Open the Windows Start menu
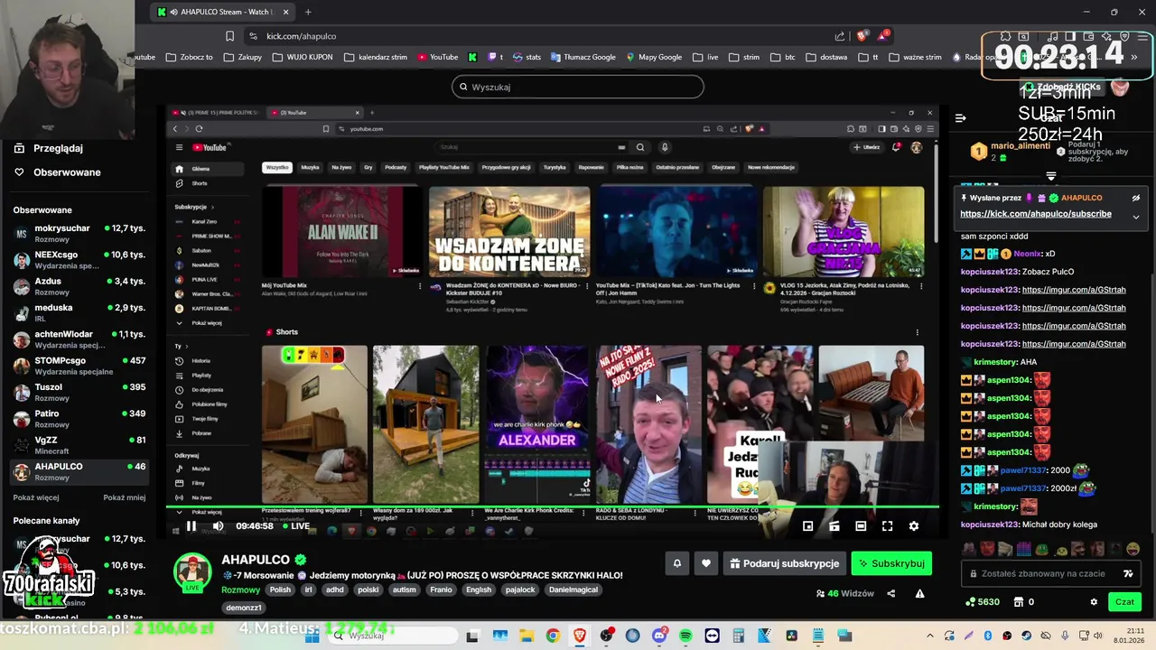 tap(312, 636)
